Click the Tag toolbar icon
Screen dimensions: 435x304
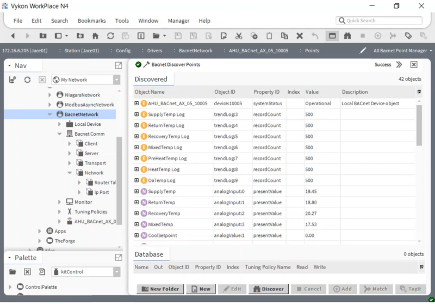click(408, 36)
